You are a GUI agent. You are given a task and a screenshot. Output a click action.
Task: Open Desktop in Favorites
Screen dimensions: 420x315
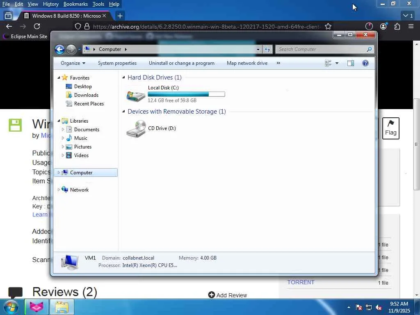pos(83,87)
